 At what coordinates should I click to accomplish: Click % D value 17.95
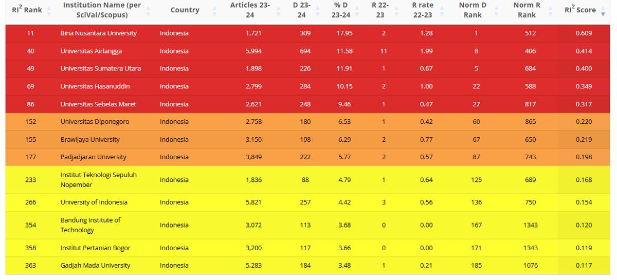344,33
